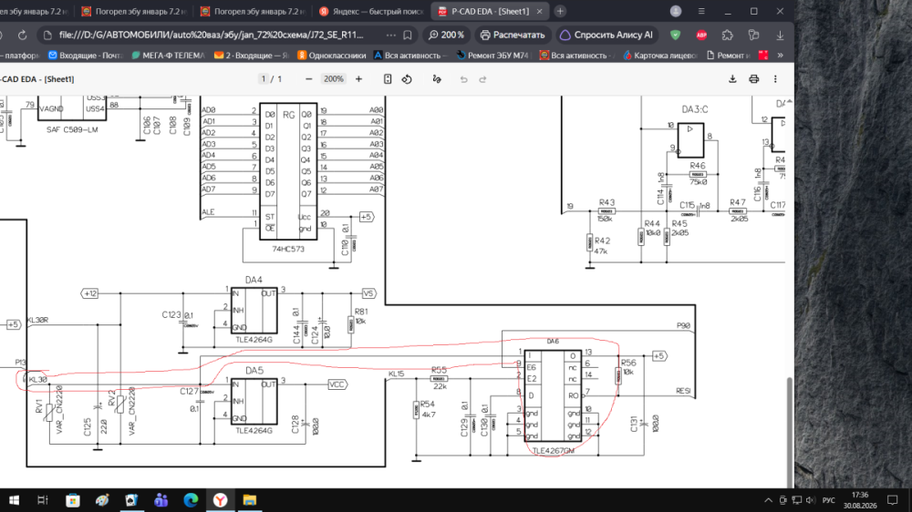
Task: Click the Распечатать button
Action: pyautogui.click(x=513, y=35)
